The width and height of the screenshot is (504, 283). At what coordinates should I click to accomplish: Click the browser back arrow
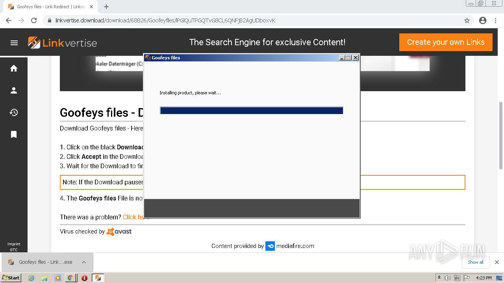9,20
